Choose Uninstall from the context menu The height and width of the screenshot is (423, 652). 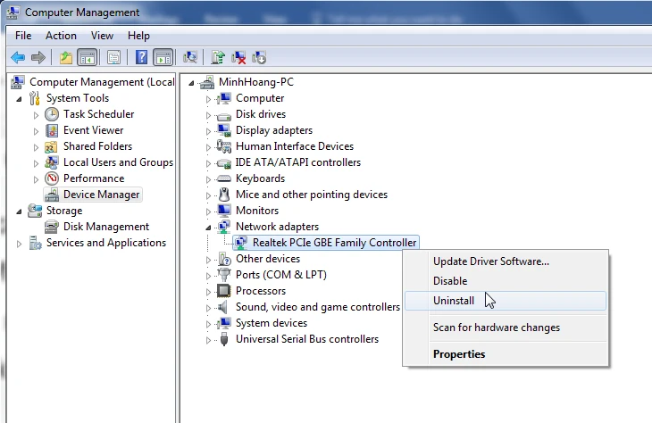[x=454, y=301]
